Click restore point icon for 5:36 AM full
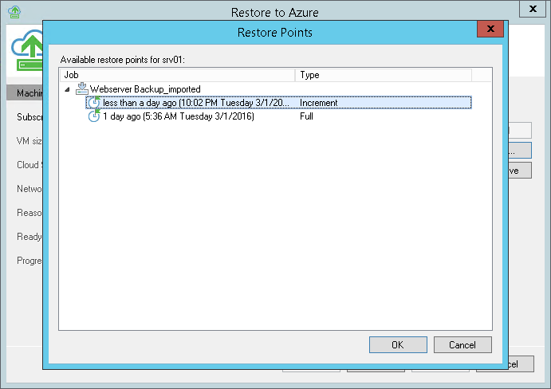 [x=94, y=116]
